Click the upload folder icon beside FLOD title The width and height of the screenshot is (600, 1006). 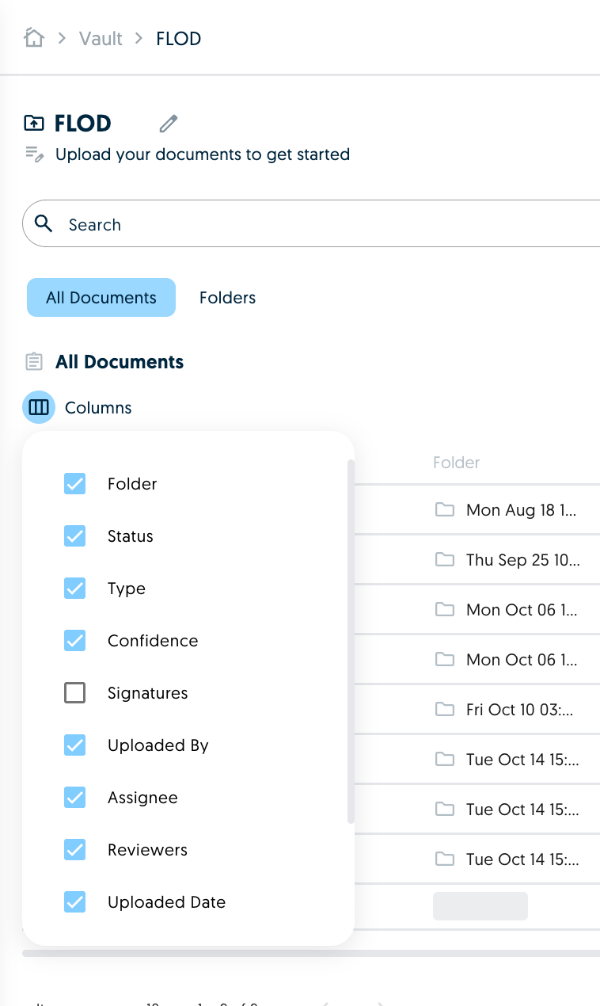[x=34, y=124]
